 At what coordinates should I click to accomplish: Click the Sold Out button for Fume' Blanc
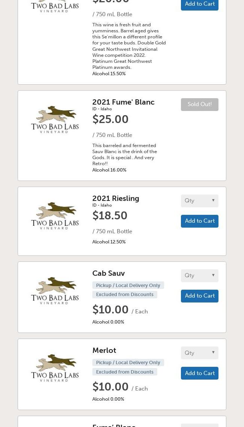coord(199,104)
